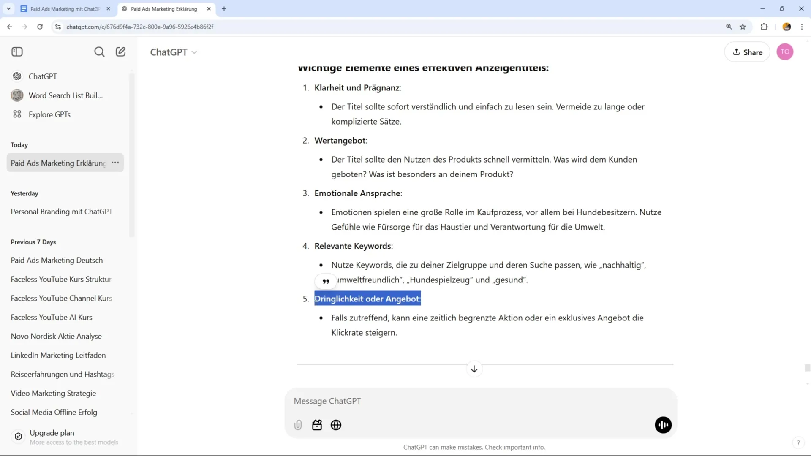Click the heading Relevante Keywords

point(353,246)
